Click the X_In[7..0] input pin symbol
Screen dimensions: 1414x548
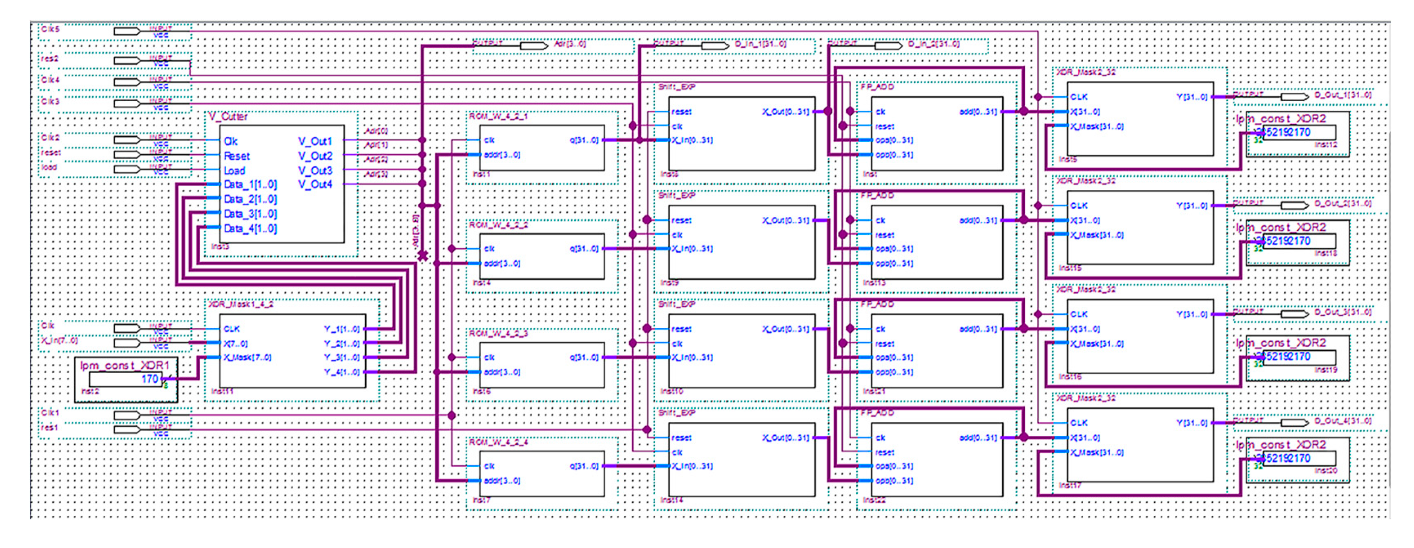(x=127, y=343)
